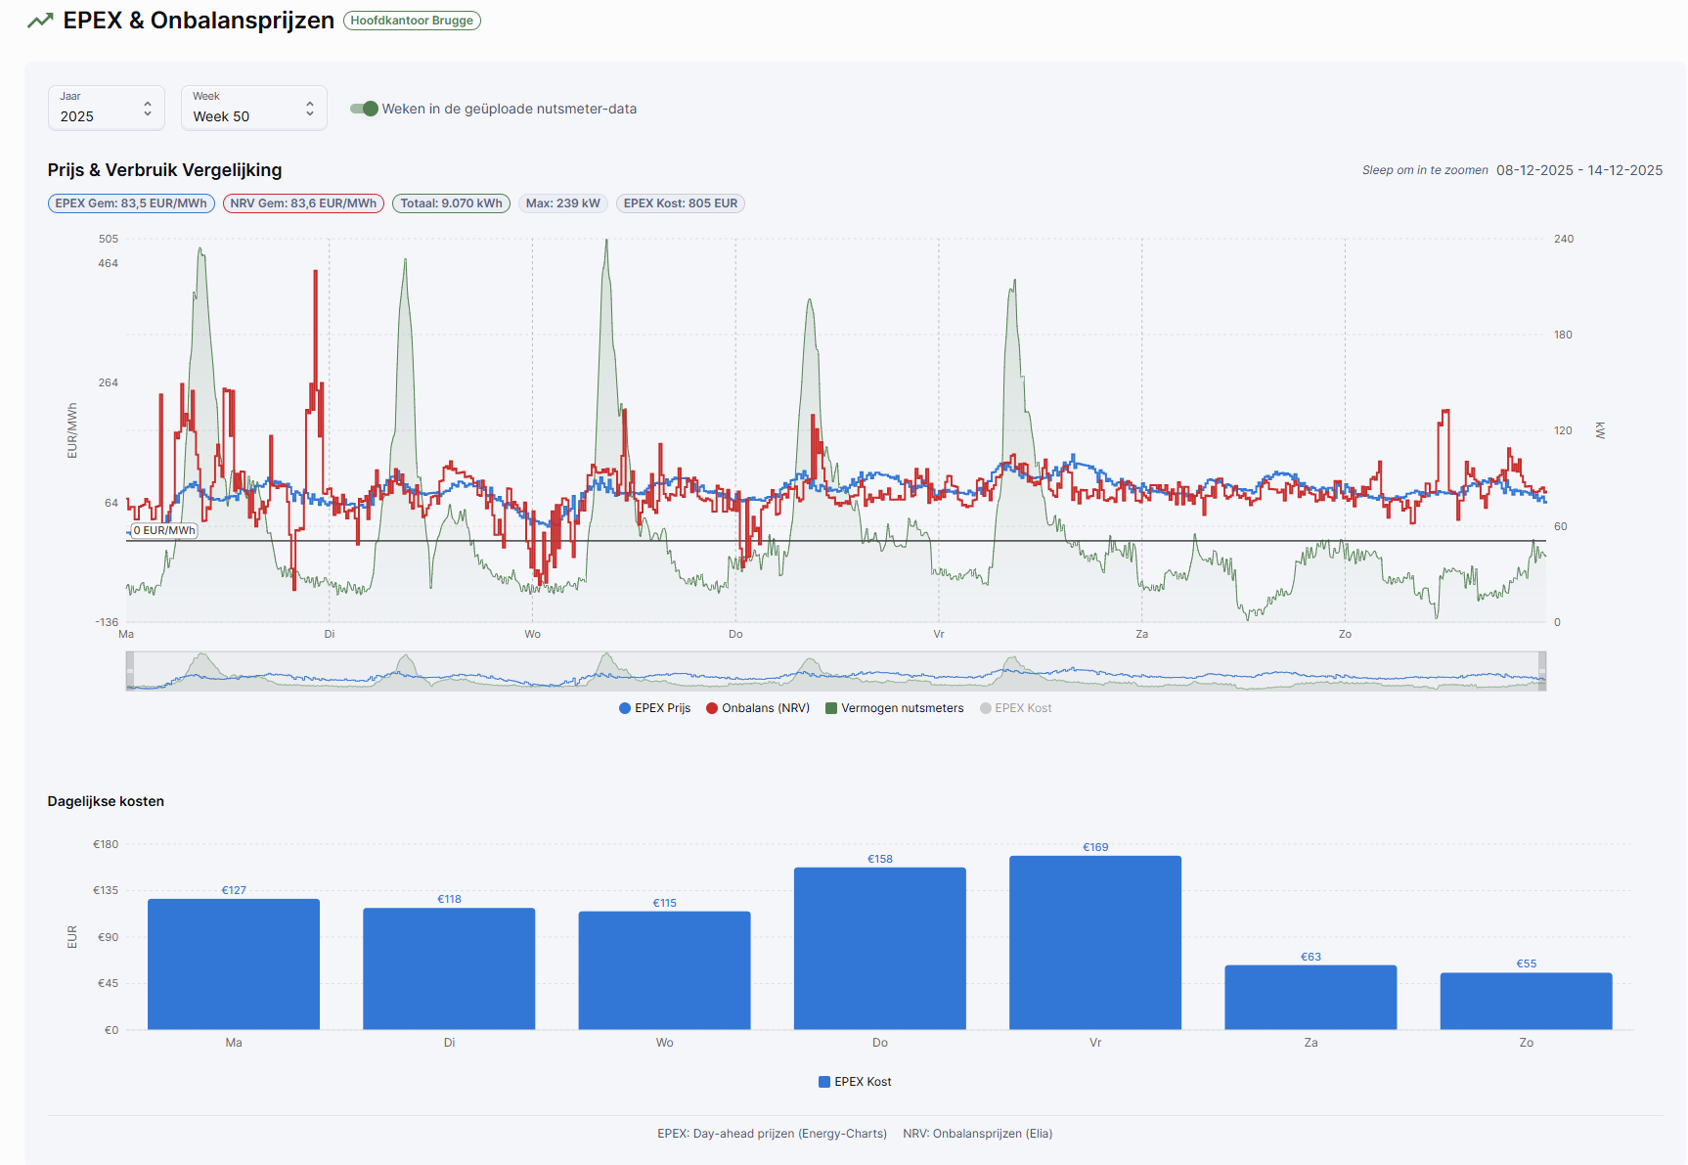The image size is (1688, 1165).
Task: Toggle the Vermogen nutsmeters legend series
Action: coord(895,708)
